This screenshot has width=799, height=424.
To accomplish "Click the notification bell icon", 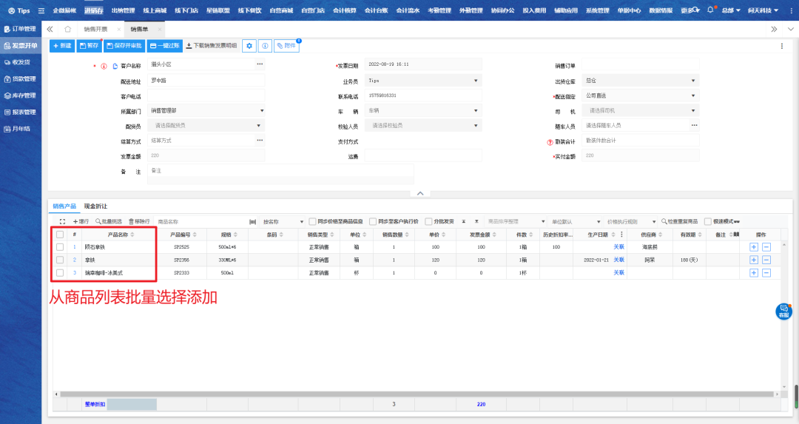I will (x=710, y=10).
